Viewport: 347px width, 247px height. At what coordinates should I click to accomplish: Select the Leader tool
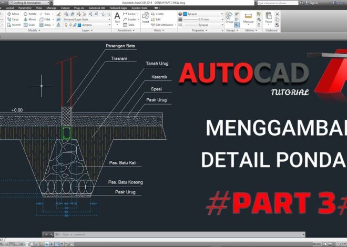point(130,19)
